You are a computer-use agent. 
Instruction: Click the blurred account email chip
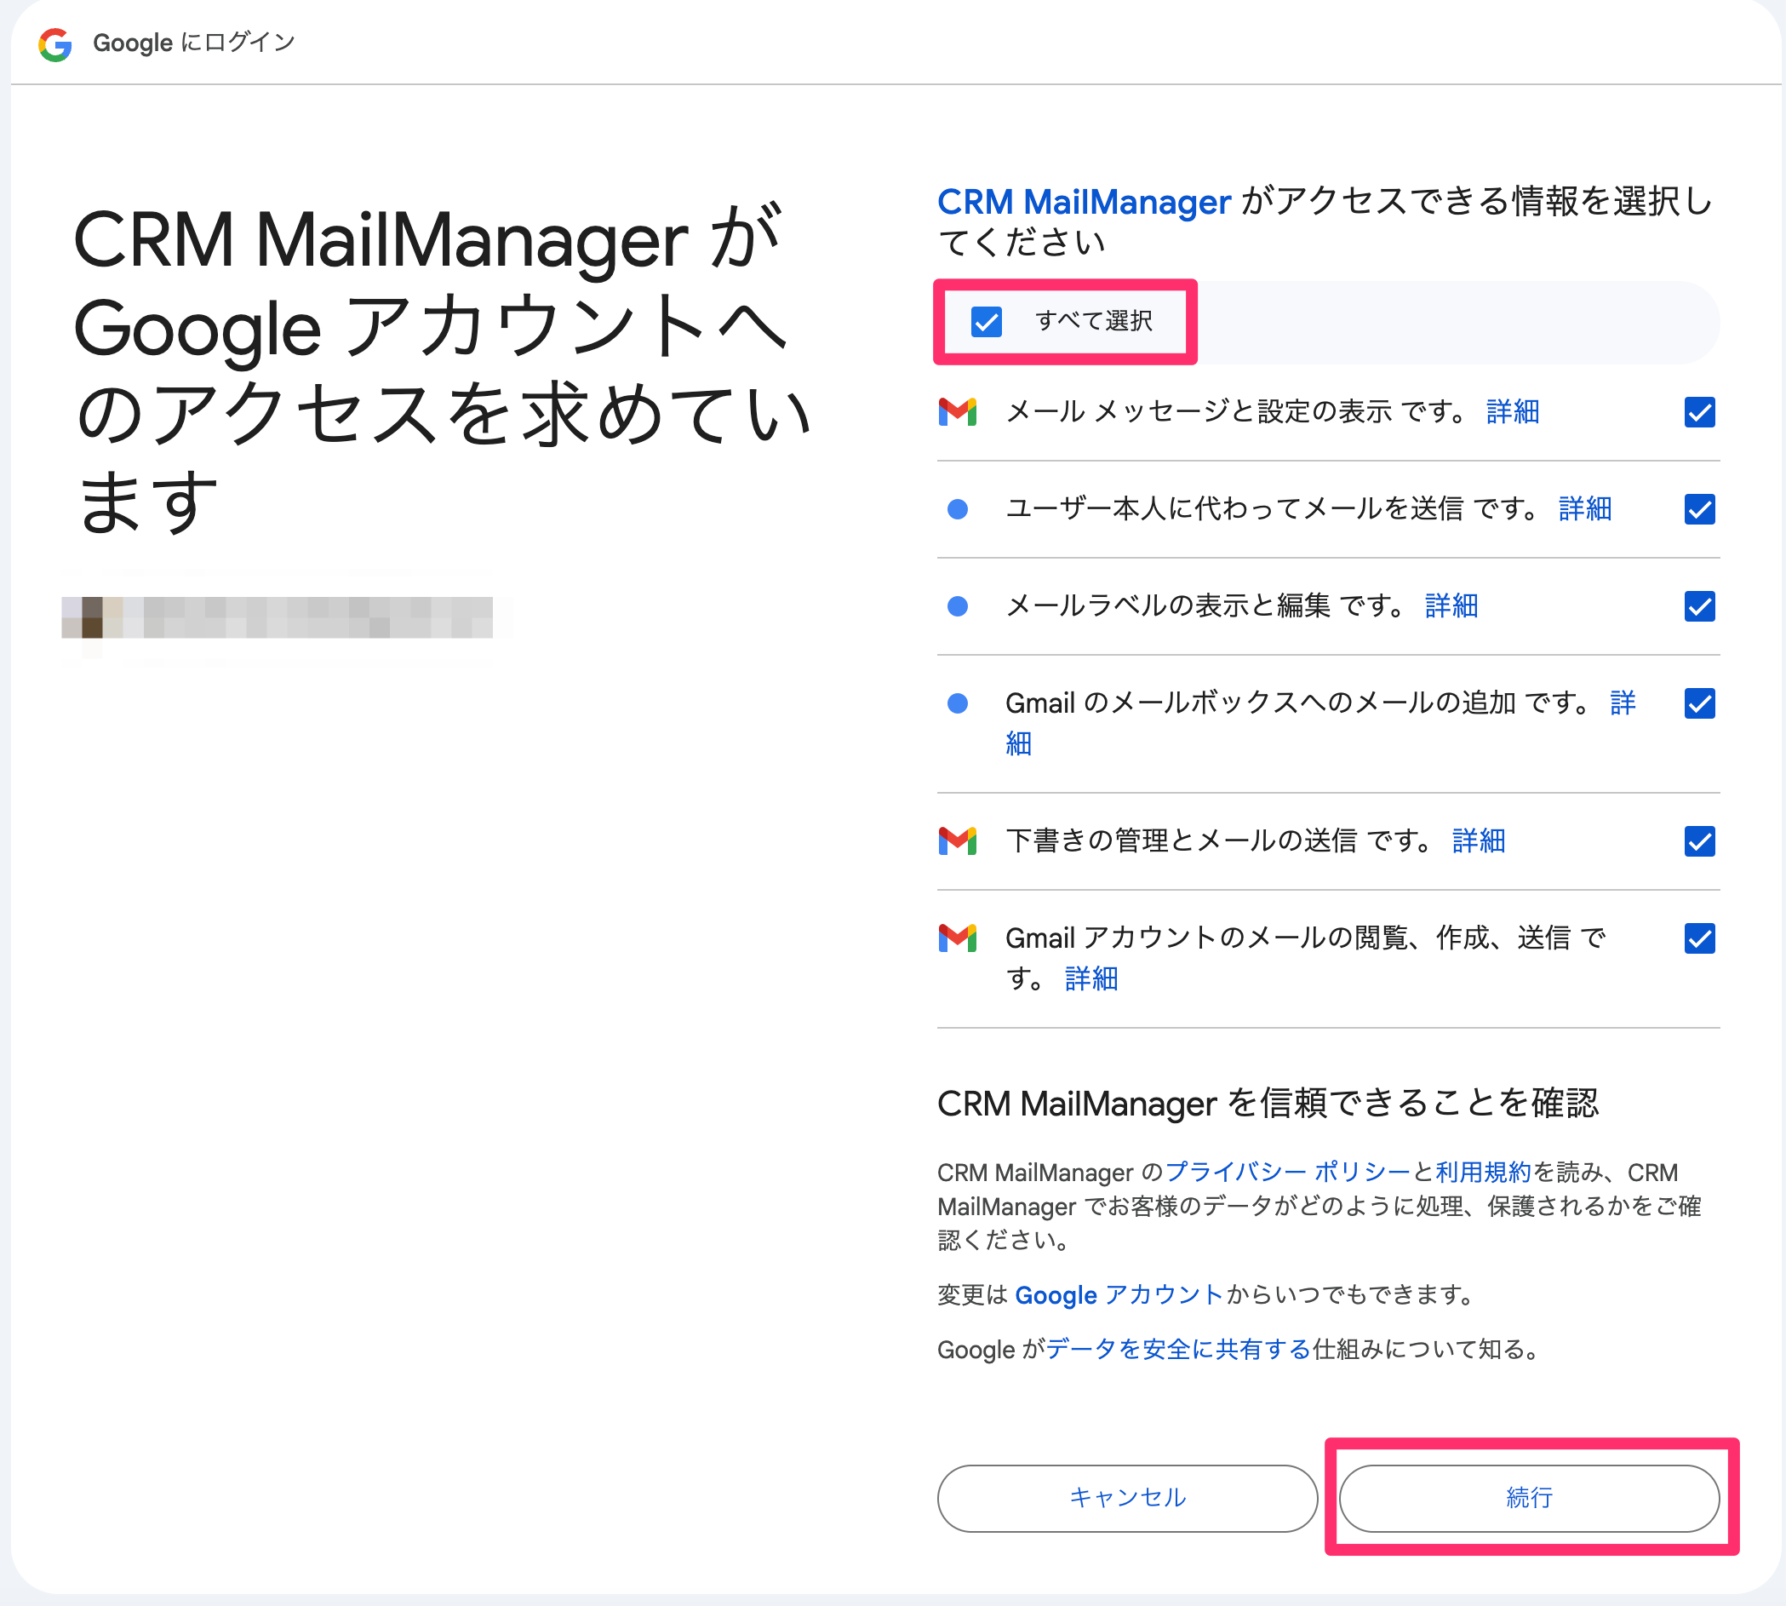(277, 617)
